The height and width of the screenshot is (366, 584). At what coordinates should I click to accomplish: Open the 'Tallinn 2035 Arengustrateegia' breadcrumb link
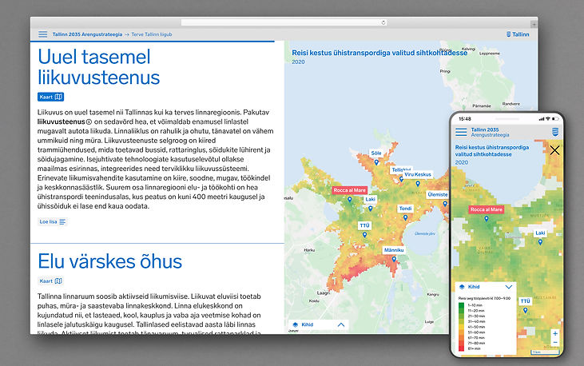(87, 34)
